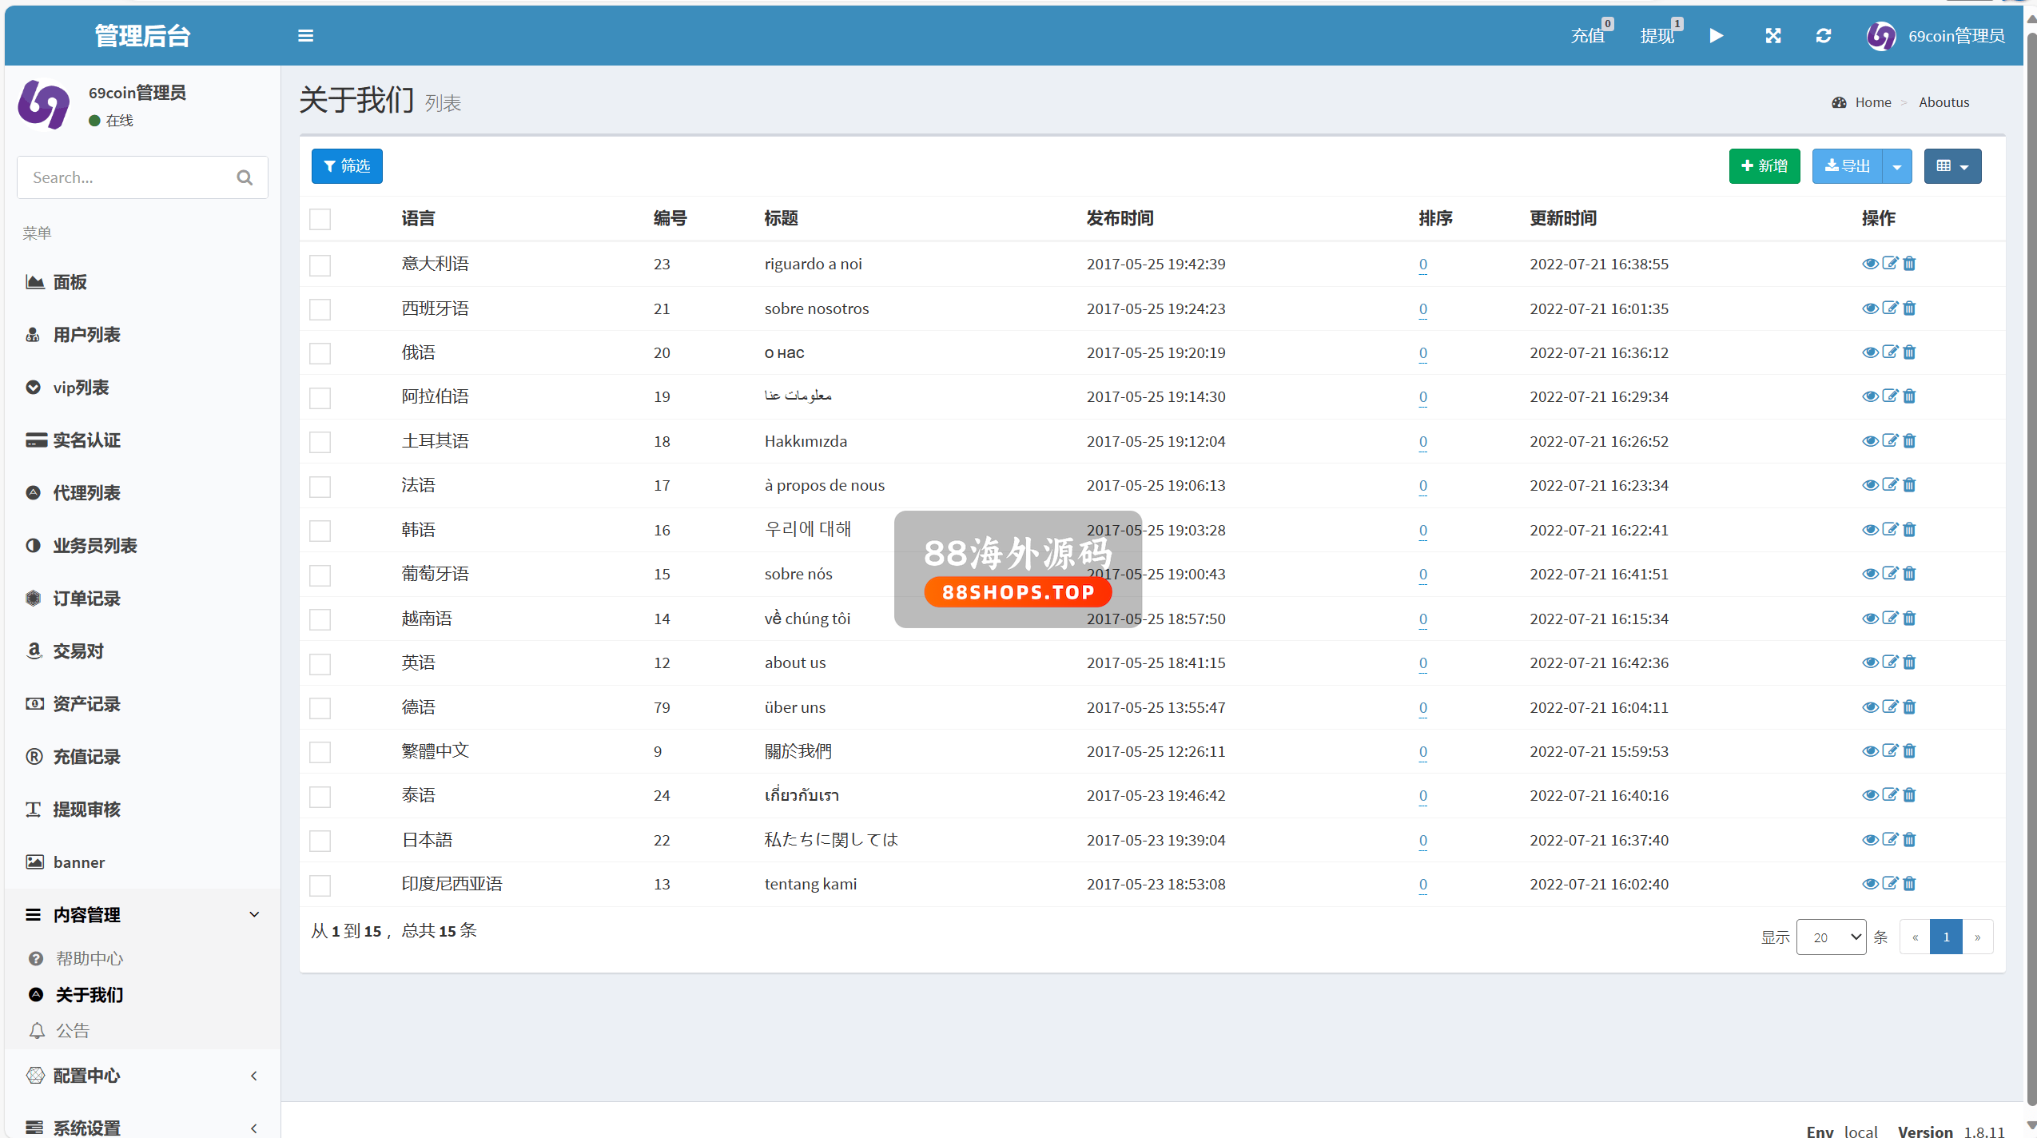Image resolution: width=2037 pixels, height=1138 pixels.
Task: Check the checkbox for the 西班牙语 row
Action: click(320, 309)
